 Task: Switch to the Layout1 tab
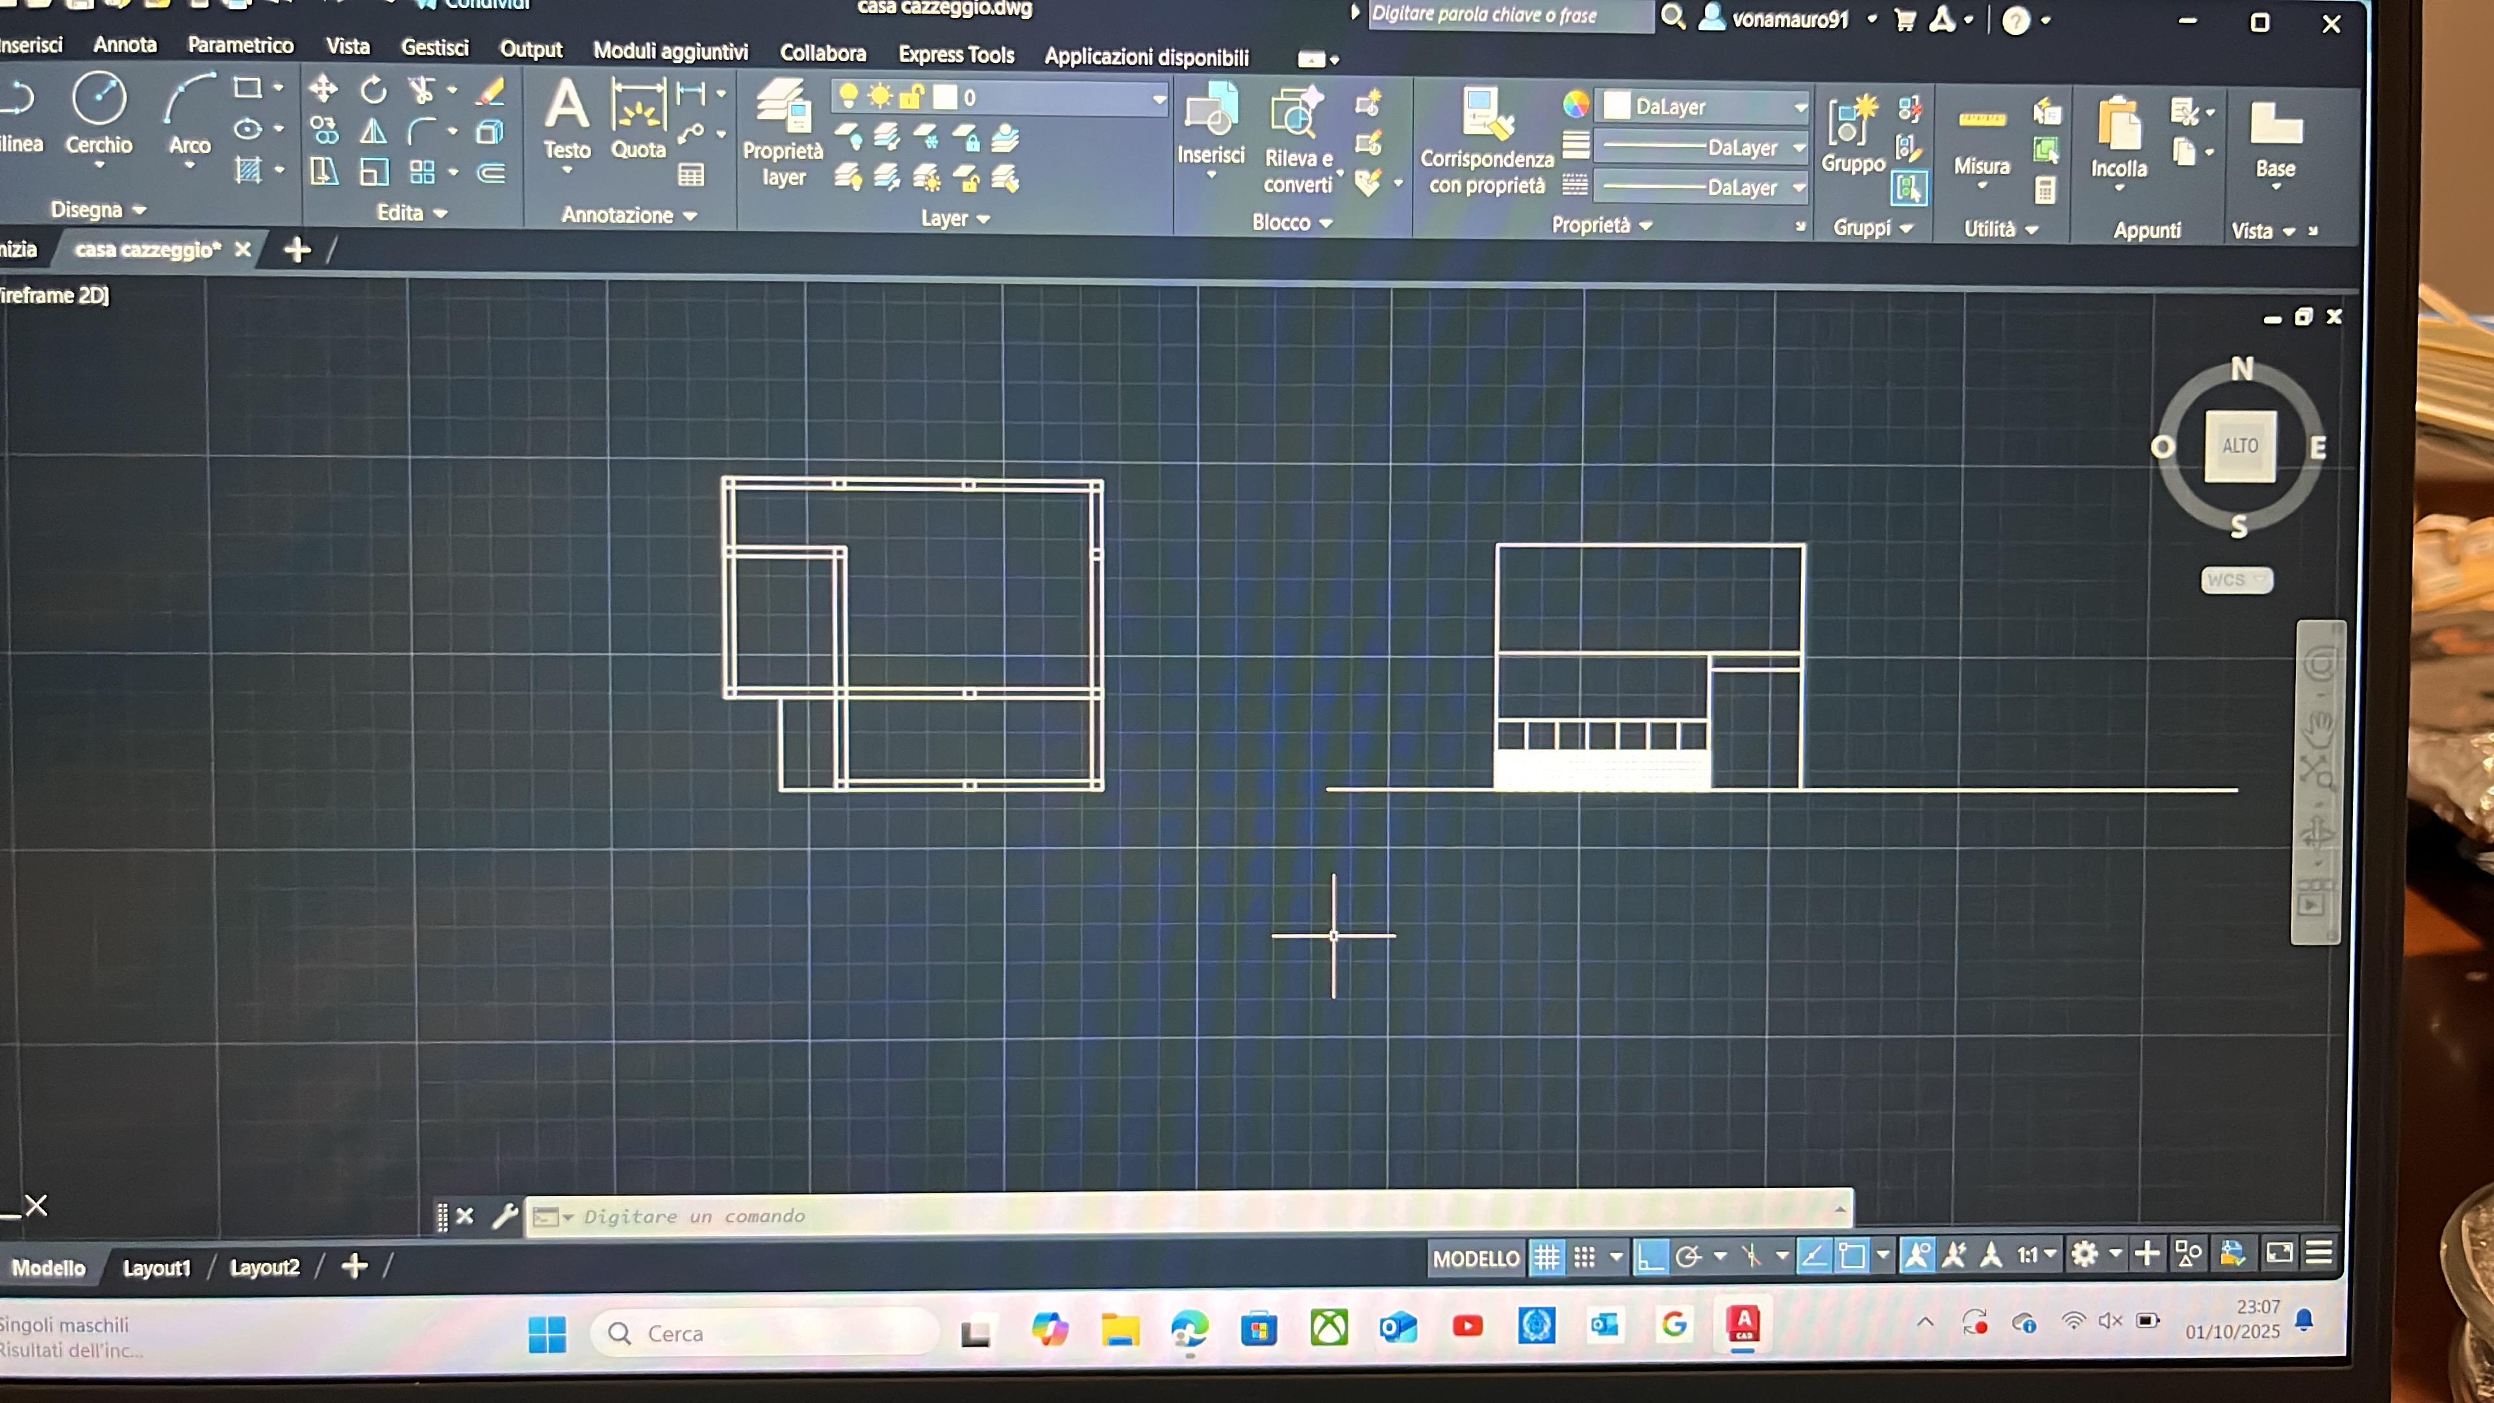click(157, 1267)
